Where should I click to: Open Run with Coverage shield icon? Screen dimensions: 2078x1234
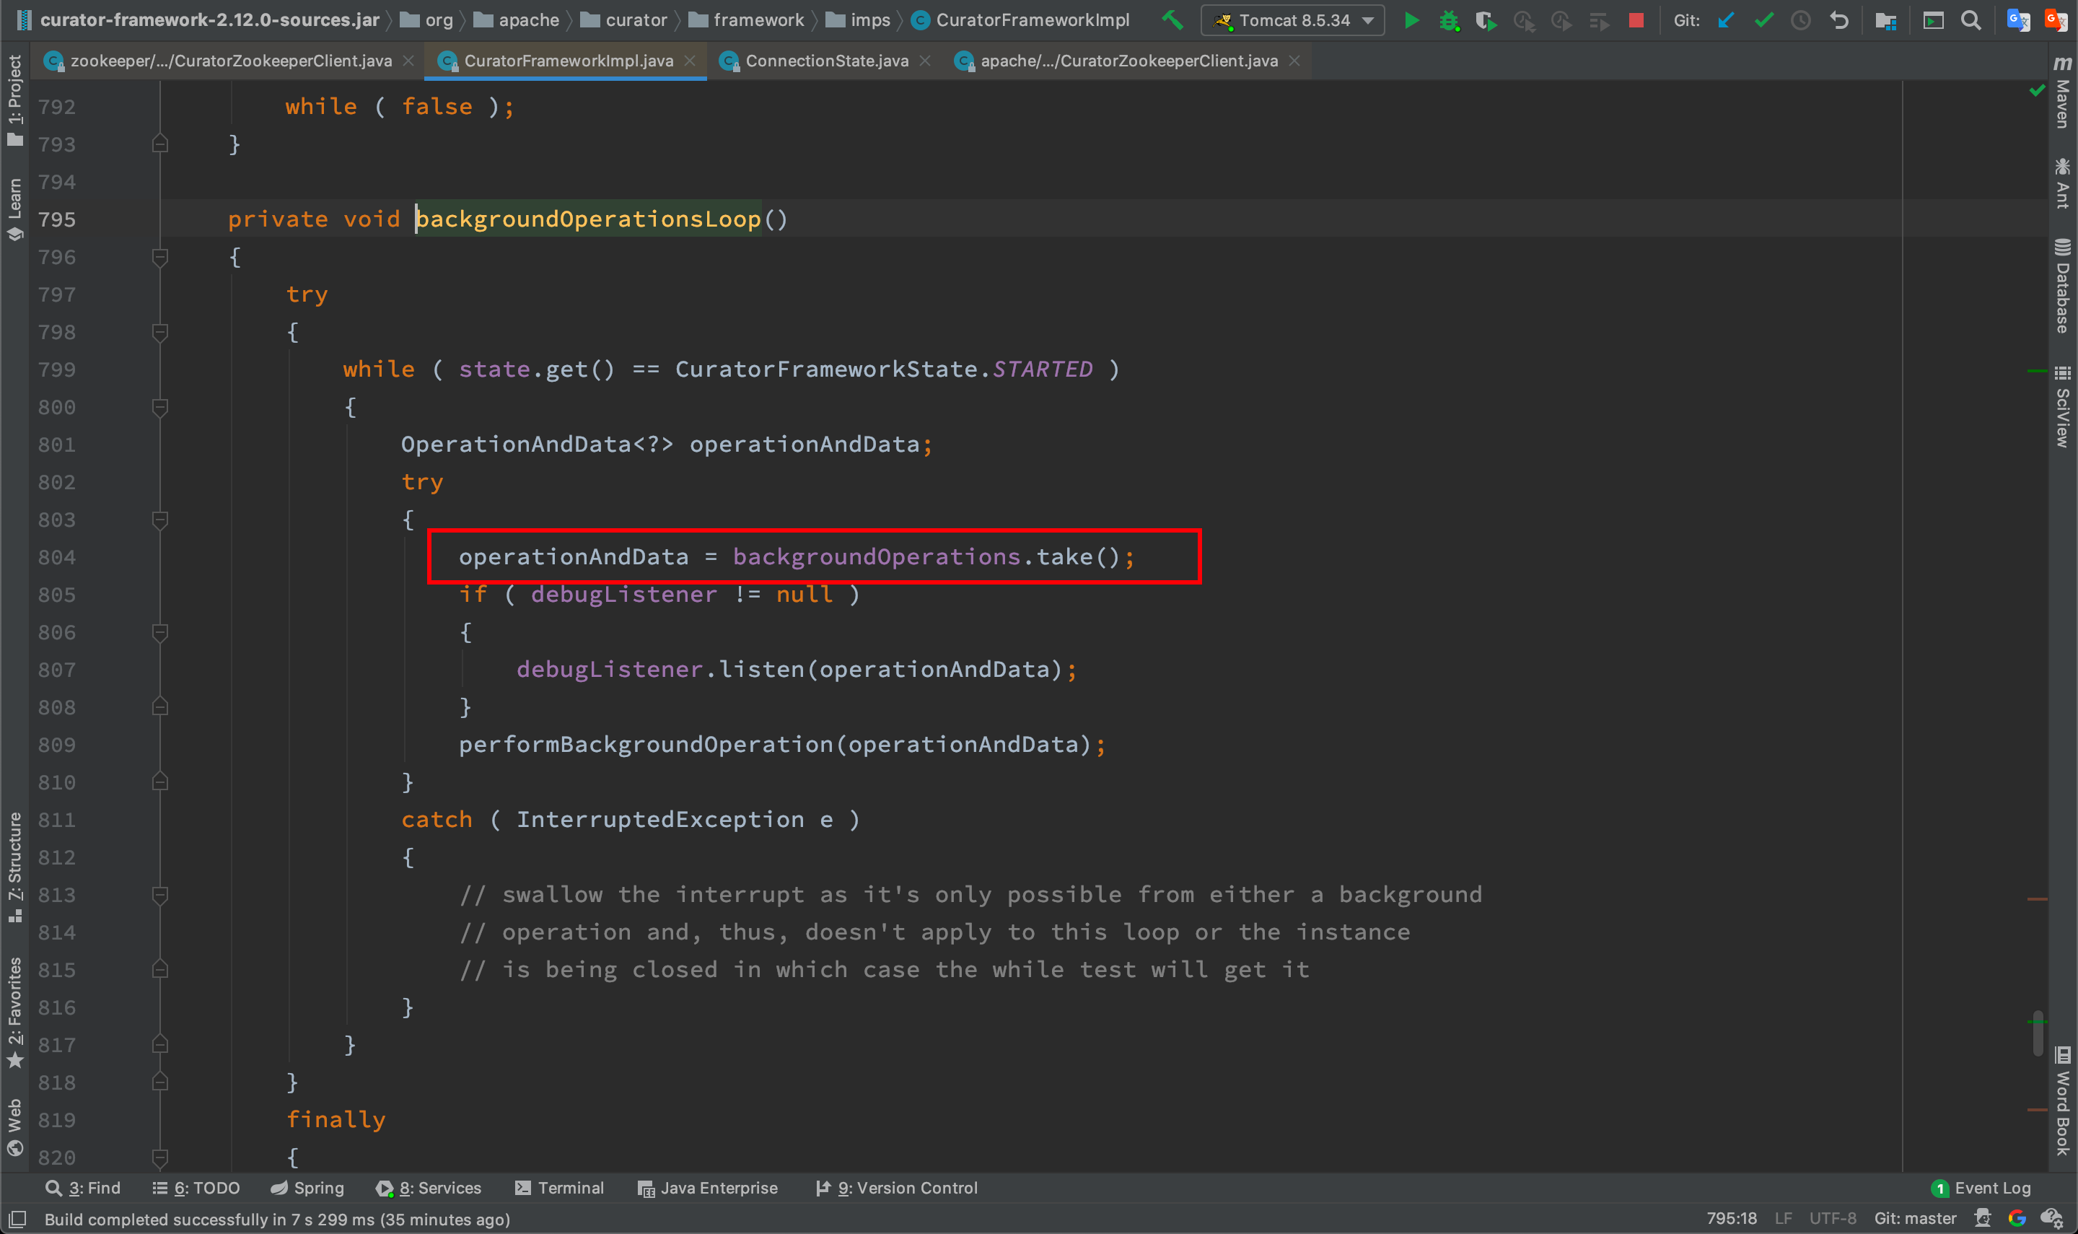pos(1486,21)
